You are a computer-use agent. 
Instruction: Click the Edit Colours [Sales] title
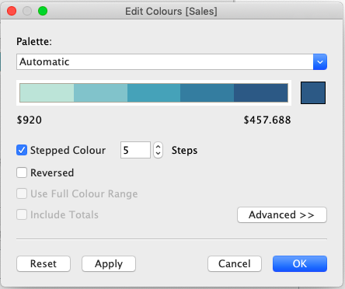coord(171,12)
